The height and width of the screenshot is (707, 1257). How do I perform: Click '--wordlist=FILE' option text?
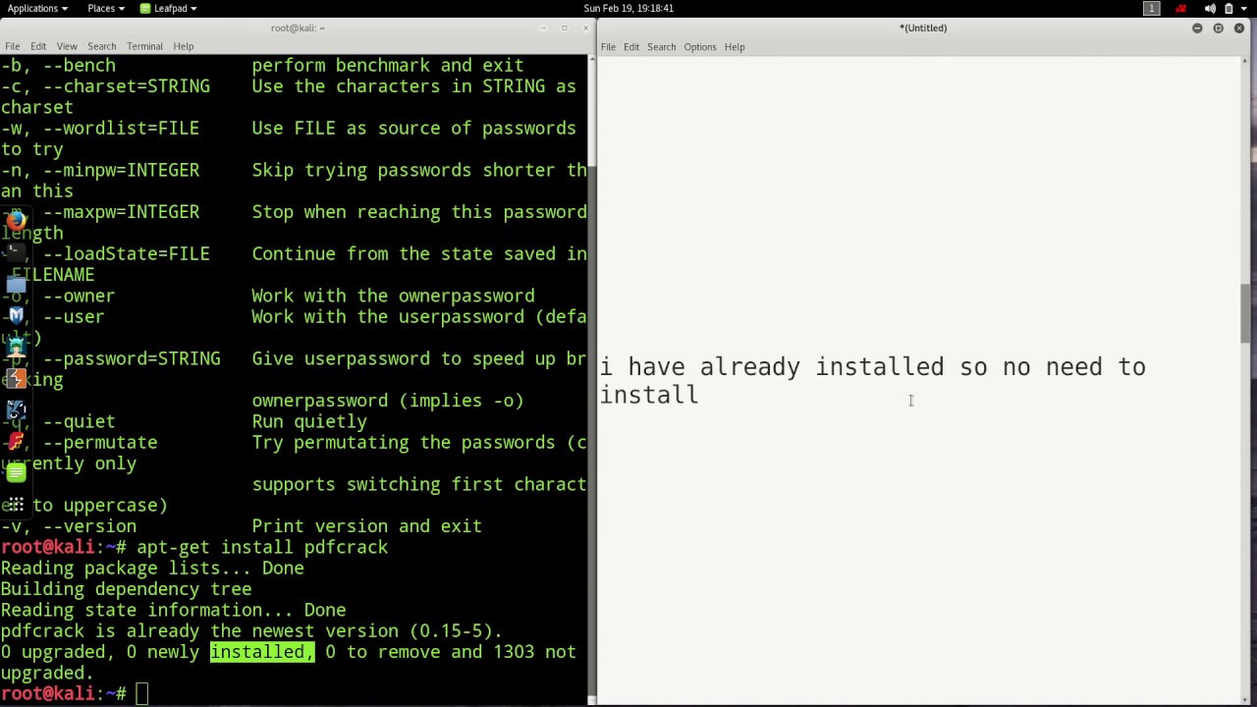(121, 129)
